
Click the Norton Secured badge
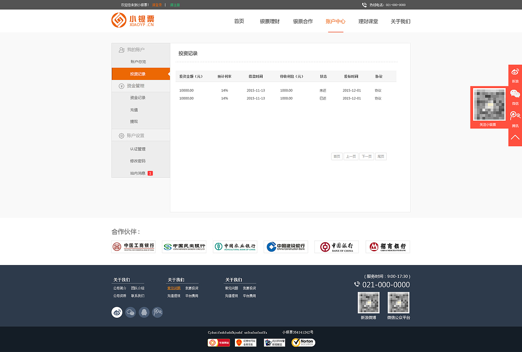303,343
